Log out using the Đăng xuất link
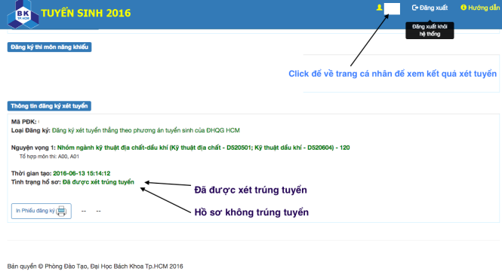This screenshot has width=502, height=277. point(433,8)
